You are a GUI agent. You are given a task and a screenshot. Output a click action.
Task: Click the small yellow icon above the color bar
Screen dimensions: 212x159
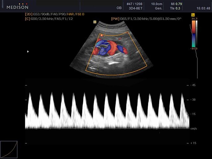(x=192, y=15)
